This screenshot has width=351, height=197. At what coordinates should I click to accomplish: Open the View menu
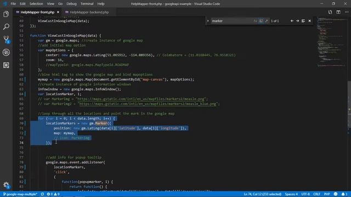pyautogui.click(x=50, y=4)
